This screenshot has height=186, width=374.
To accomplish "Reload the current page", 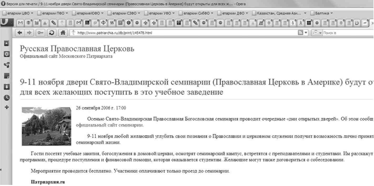I will pyautogui.click(x=52, y=33).
